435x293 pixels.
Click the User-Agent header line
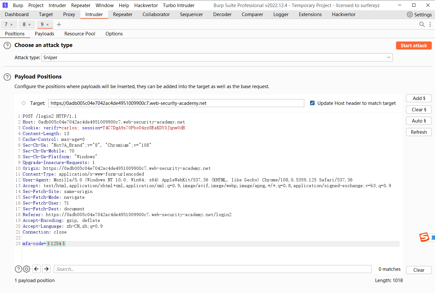pyautogui.click(x=187, y=180)
